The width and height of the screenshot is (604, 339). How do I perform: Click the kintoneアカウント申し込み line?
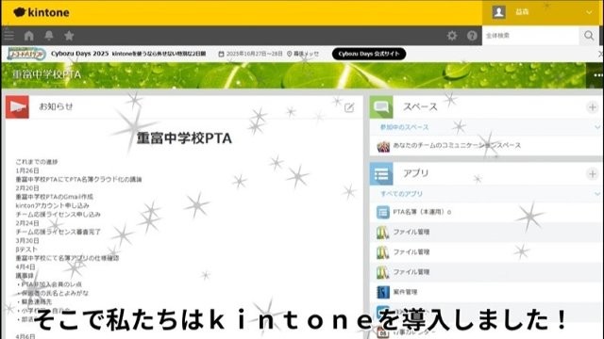(53, 205)
